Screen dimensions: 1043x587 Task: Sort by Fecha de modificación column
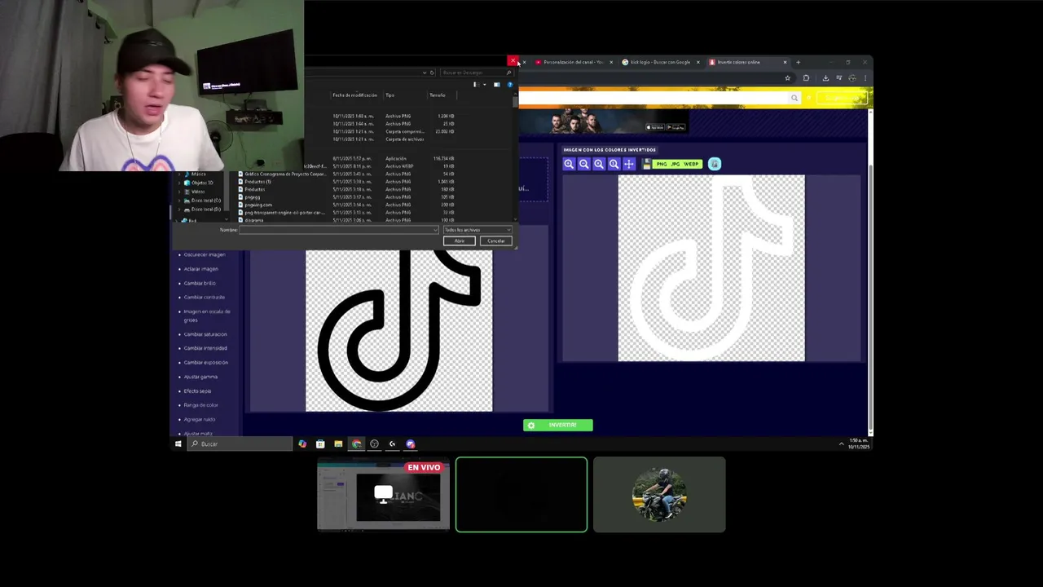click(354, 95)
